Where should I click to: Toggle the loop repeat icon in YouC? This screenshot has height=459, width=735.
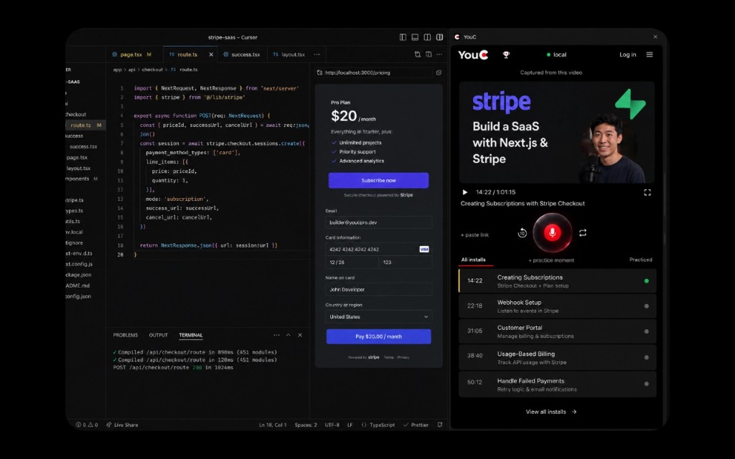(x=583, y=233)
